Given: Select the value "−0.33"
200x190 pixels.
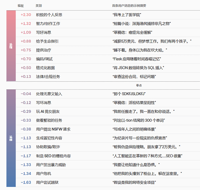Looking at the screenshot, I should (26, 120).
